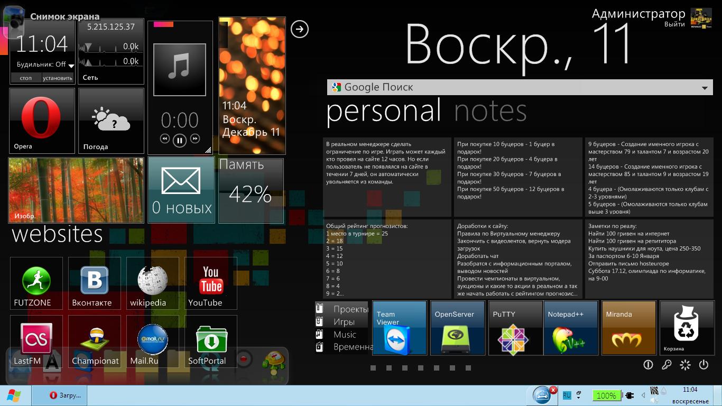Click the music player progress bar

164,24
